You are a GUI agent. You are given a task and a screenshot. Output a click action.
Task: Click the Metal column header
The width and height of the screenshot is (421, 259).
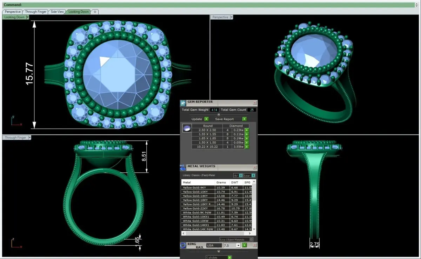[x=198, y=182]
